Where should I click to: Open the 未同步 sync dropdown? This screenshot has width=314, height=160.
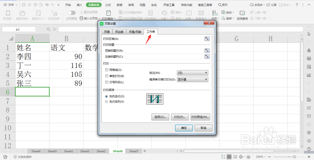pyautogui.click(x=264, y=5)
